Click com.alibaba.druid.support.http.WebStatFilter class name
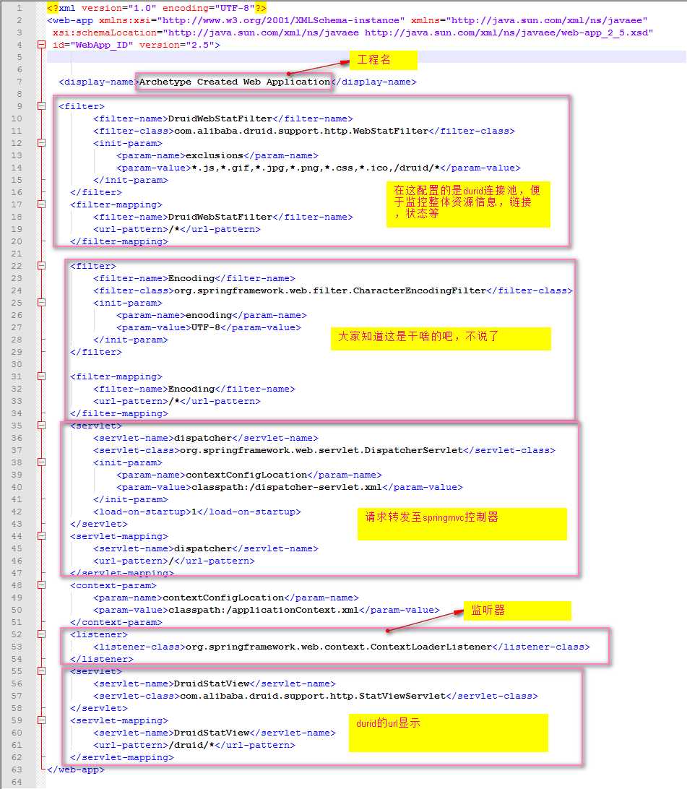Screen dimensions: 687x789 pos(301,130)
